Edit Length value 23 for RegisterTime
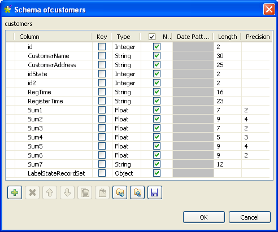This screenshot has height=232, width=278. [228, 101]
